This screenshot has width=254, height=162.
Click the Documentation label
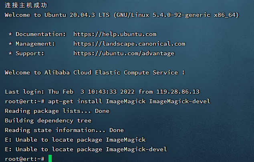tap(40, 34)
